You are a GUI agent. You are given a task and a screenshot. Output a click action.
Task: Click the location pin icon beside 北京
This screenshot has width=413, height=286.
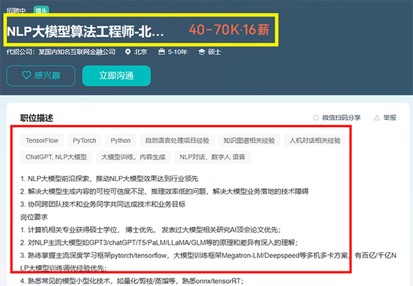coord(128,52)
